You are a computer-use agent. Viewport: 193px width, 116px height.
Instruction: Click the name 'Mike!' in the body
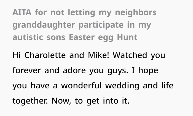99,55
